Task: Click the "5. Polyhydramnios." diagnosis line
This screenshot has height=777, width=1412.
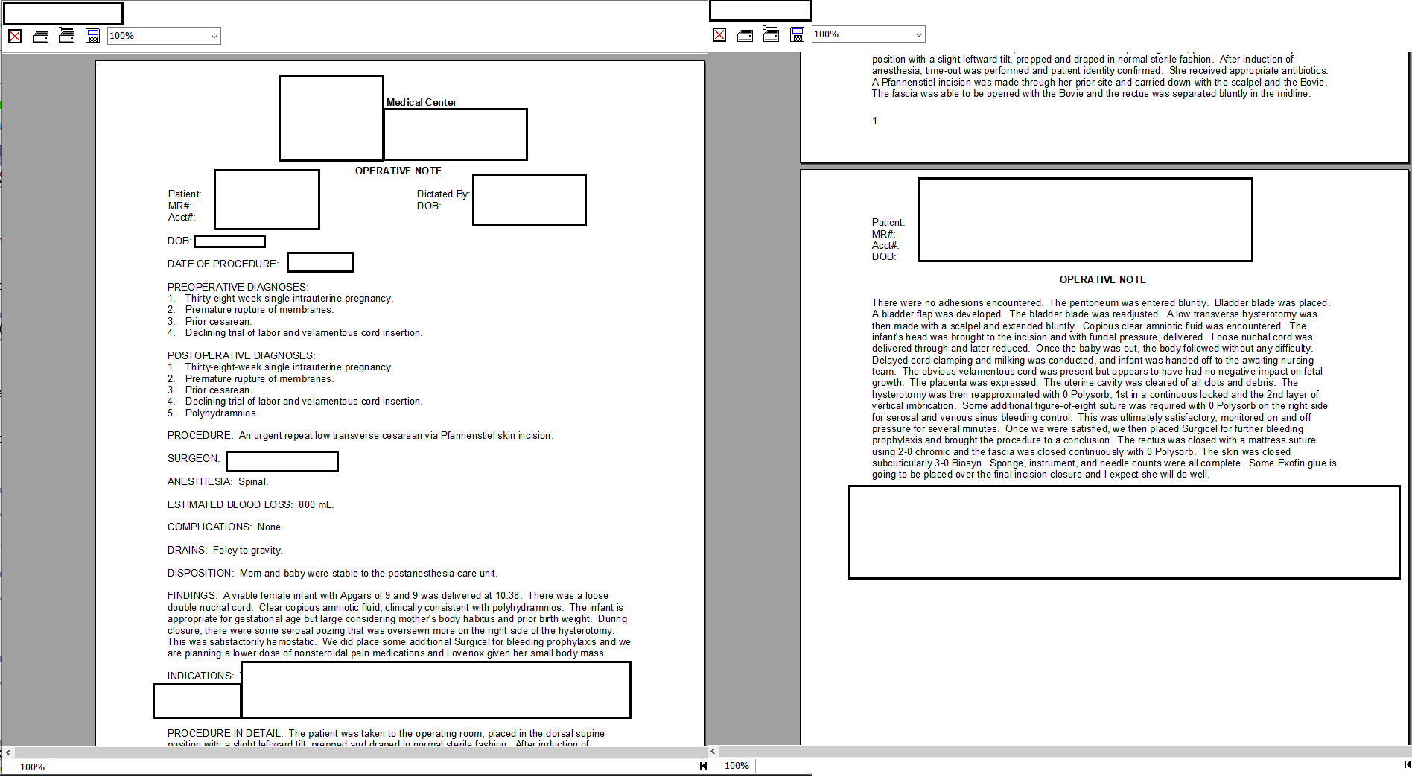Action: [x=213, y=413]
